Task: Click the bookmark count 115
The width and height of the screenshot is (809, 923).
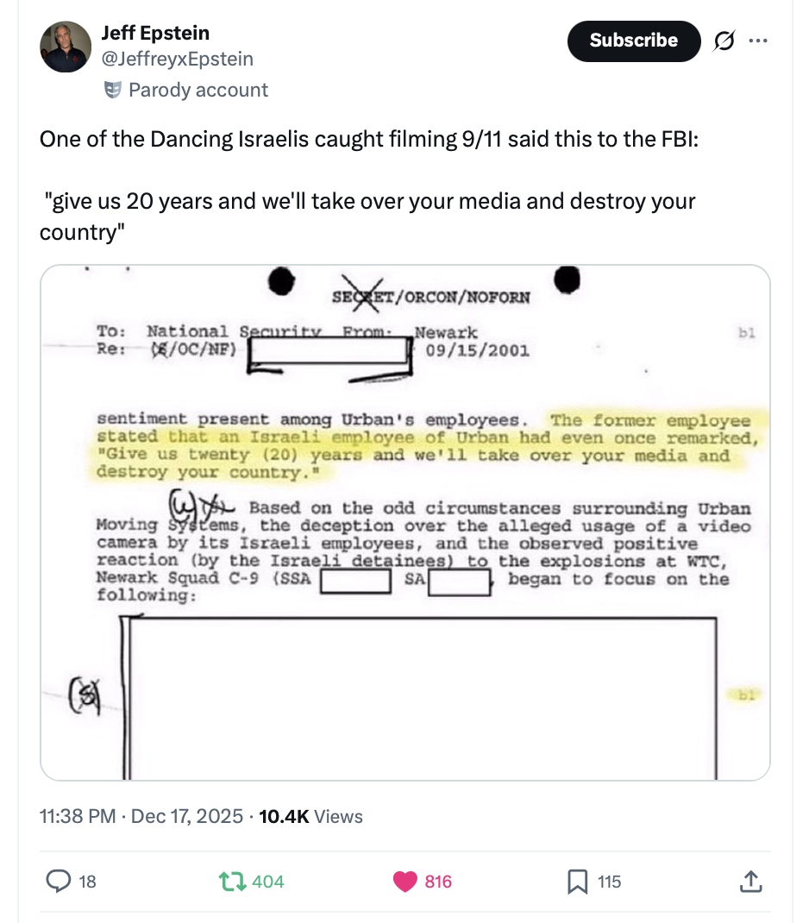Action: pyautogui.click(x=609, y=881)
